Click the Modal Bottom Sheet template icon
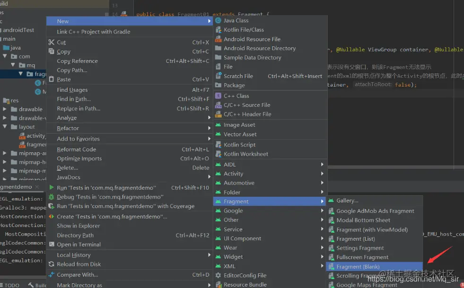 pos(331,220)
